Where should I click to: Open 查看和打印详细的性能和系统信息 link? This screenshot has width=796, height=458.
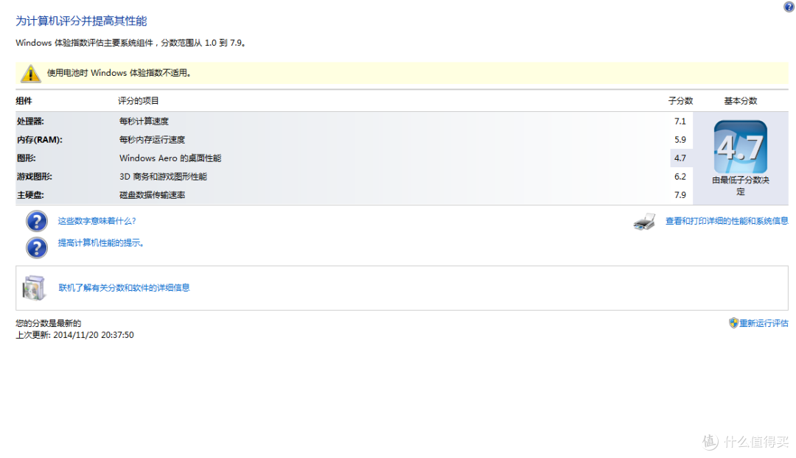(x=727, y=221)
